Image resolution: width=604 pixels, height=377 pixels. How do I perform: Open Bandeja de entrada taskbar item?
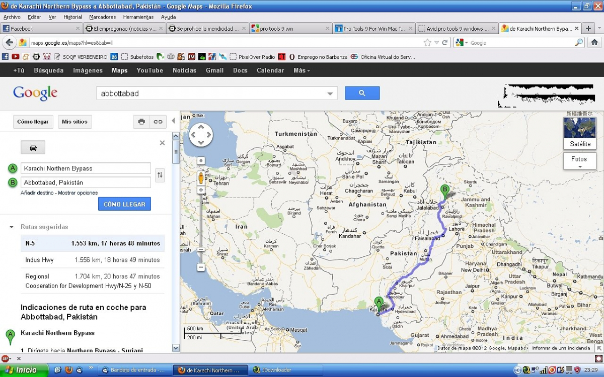click(134, 370)
